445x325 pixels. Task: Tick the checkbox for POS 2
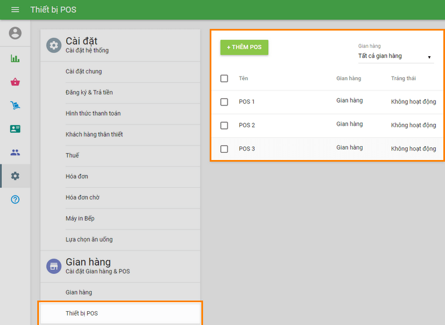pyautogui.click(x=224, y=126)
